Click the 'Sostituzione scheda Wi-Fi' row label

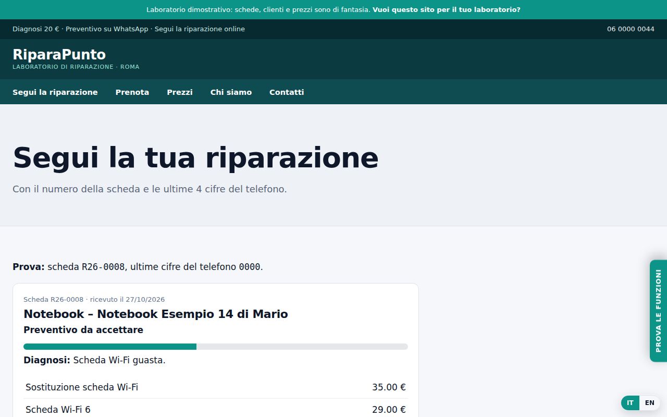click(x=82, y=387)
